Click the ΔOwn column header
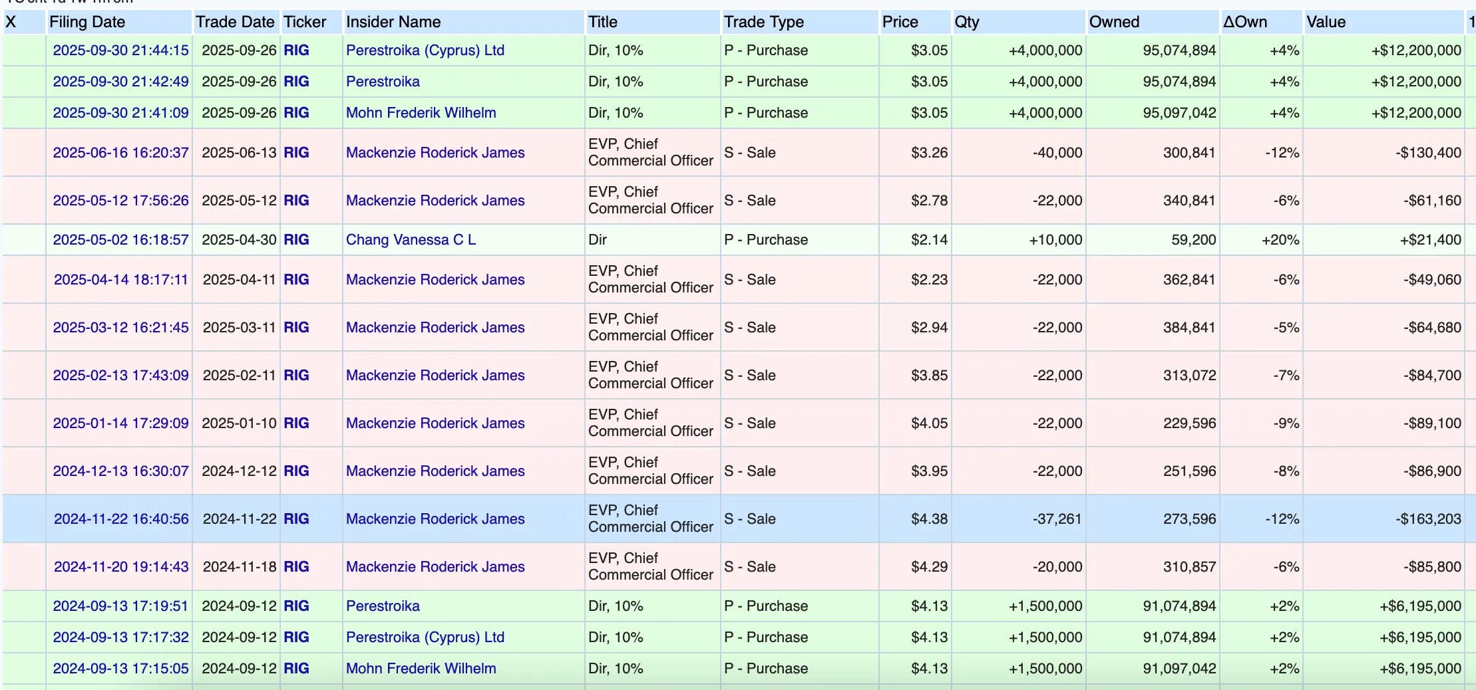 (x=1244, y=22)
